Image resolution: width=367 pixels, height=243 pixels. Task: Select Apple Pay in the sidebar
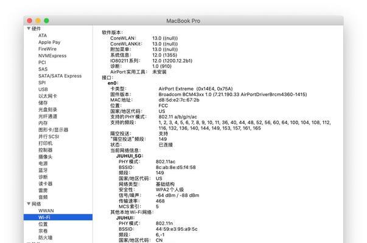(x=49, y=43)
